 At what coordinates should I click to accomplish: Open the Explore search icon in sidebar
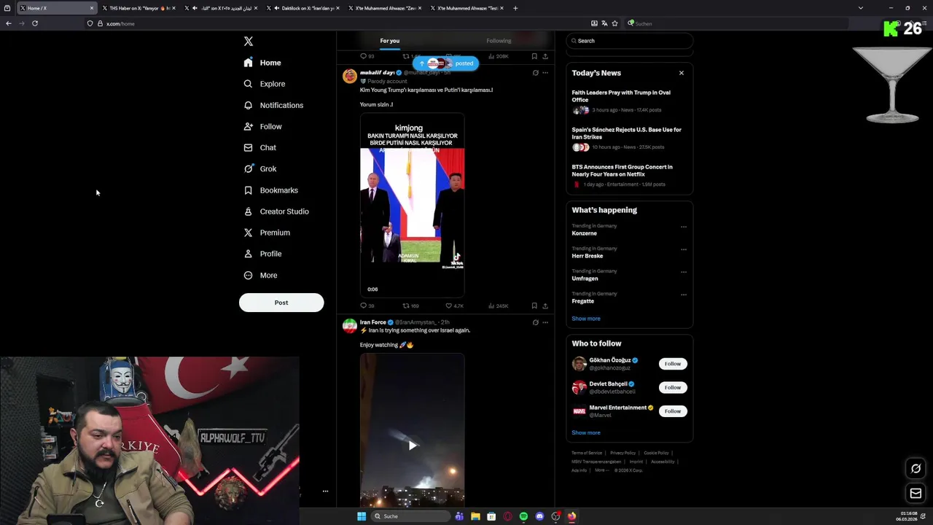[x=248, y=84]
